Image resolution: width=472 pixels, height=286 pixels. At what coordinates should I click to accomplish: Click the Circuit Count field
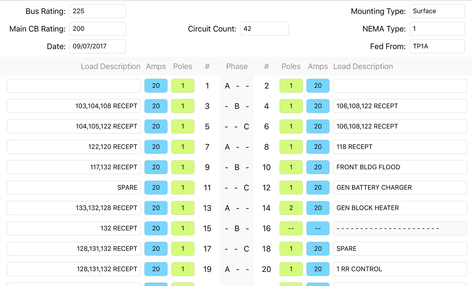[x=264, y=29]
